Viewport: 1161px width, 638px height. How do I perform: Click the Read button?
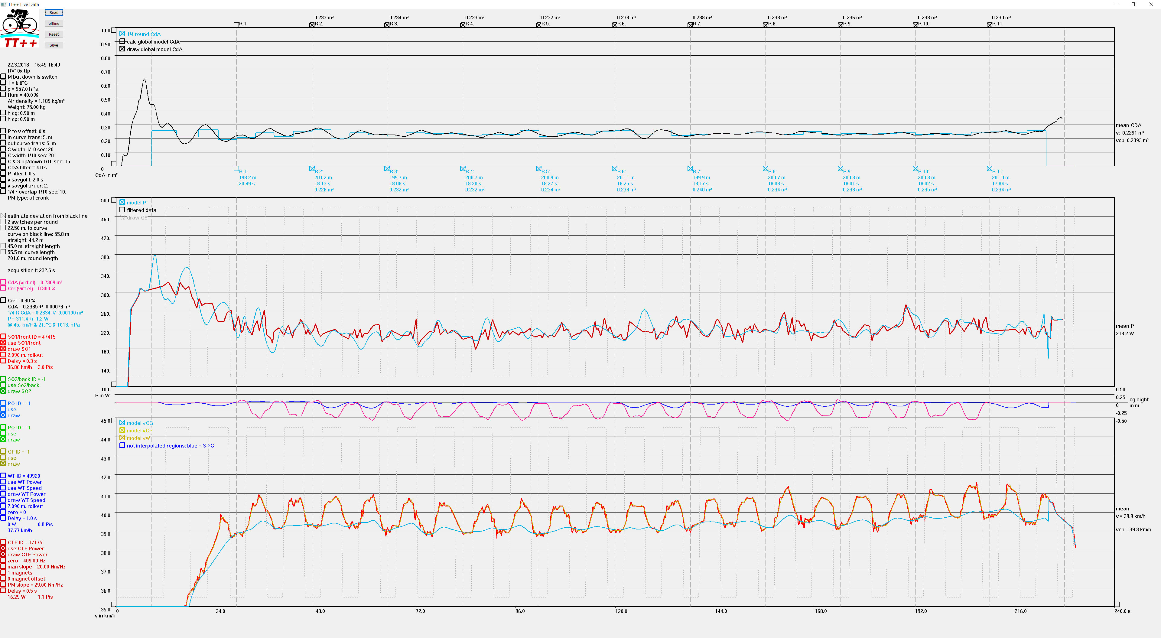tap(54, 13)
